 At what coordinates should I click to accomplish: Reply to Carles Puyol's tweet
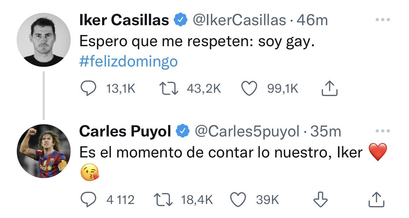[x=88, y=200]
